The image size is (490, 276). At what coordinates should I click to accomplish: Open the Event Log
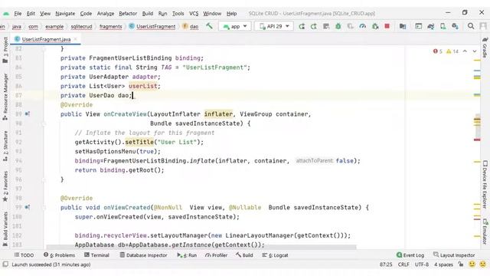click(410, 255)
